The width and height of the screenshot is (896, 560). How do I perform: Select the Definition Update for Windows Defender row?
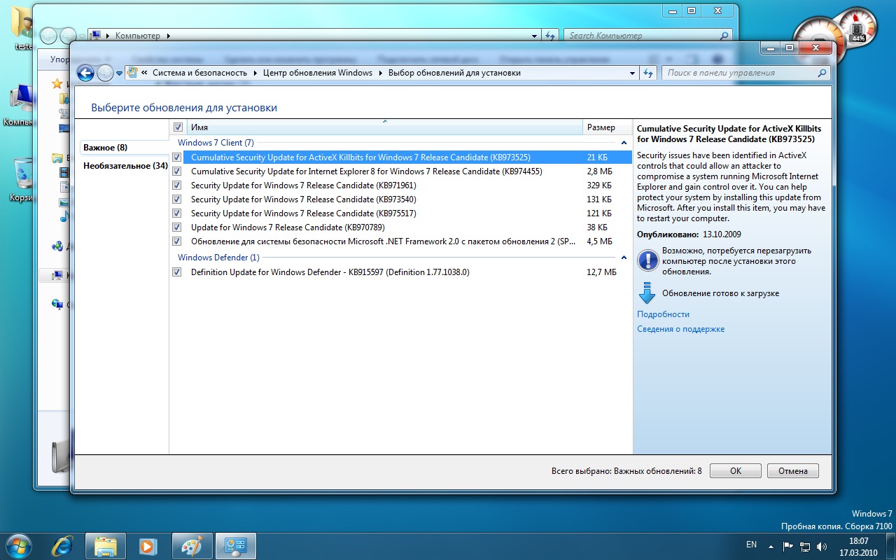pos(400,272)
